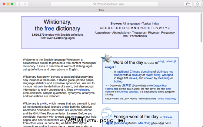Click the zongzi word entry link
Screen dimensions: 203x127
point(109,67)
